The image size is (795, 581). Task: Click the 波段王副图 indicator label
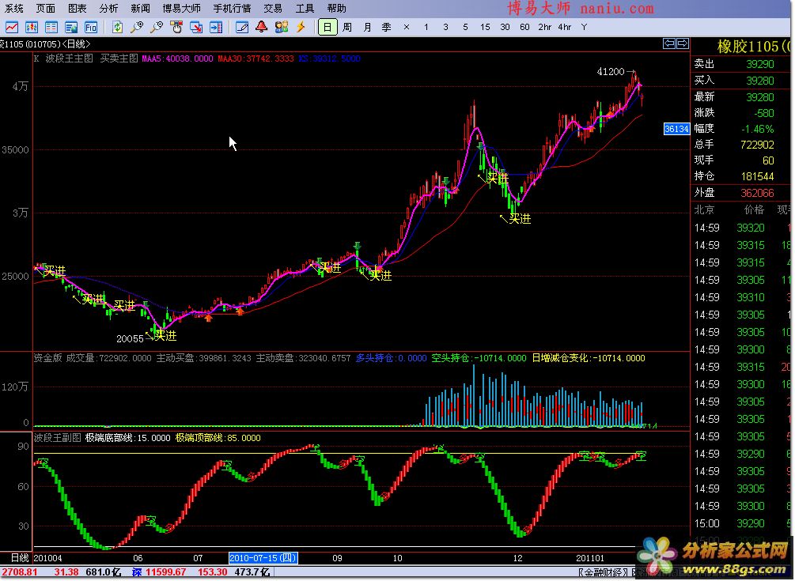coord(57,438)
